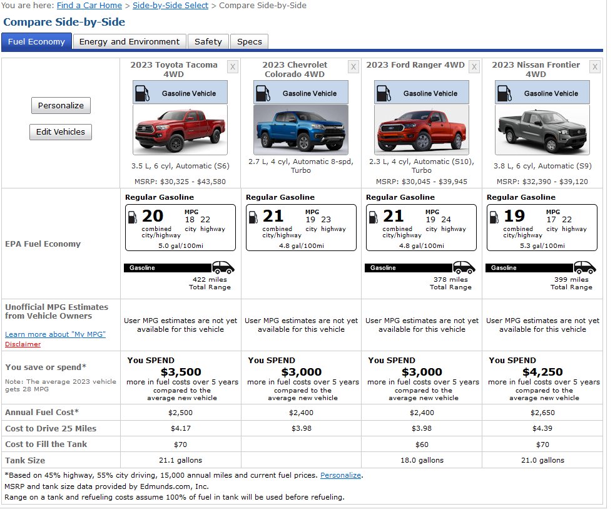Select the "MSRP: $30,325 - $43,580" text
This screenshot has height=509, width=615.
pos(180,182)
